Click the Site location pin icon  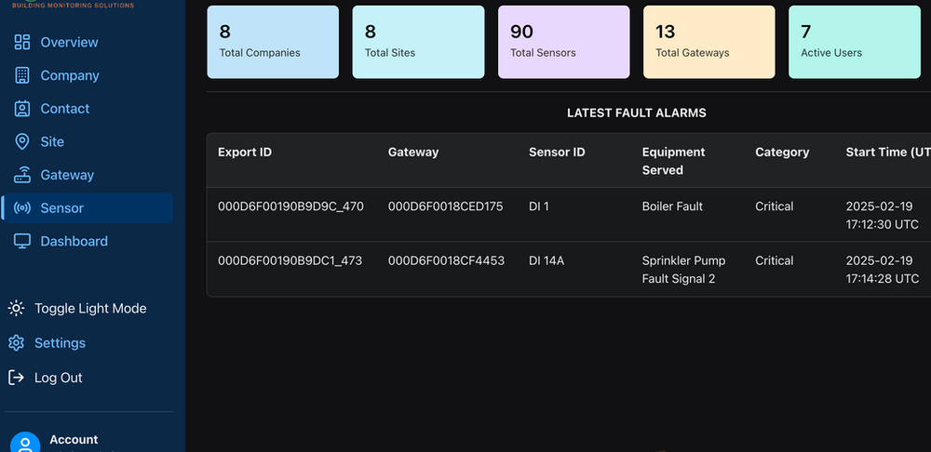(22, 141)
